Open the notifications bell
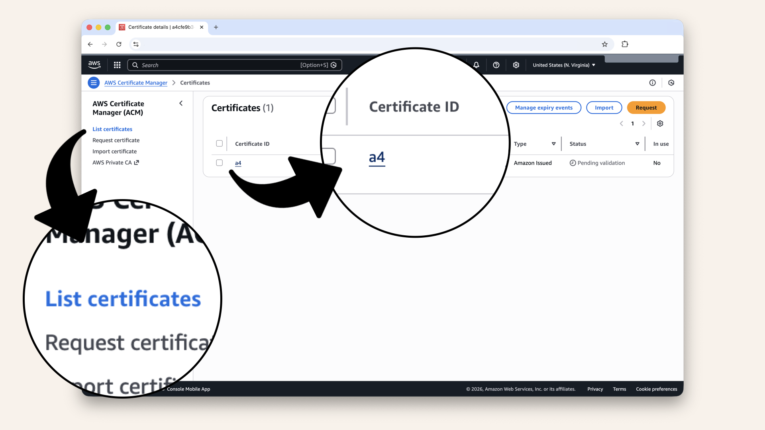The image size is (765, 430). coord(476,64)
